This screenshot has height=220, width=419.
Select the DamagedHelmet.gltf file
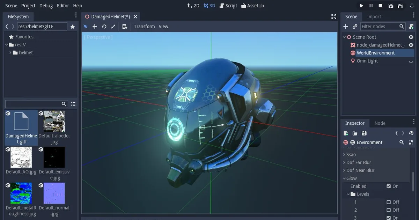[x=21, y=128]
